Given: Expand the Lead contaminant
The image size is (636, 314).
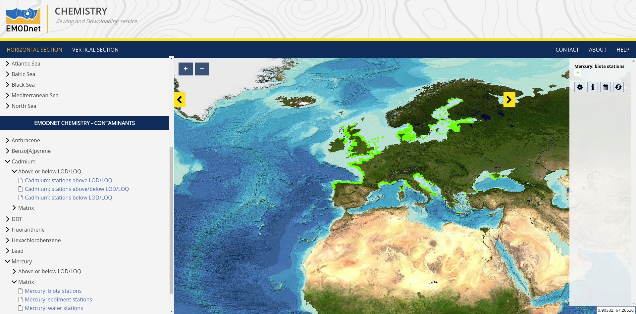Looking at the screenshot, I should 8,251.
